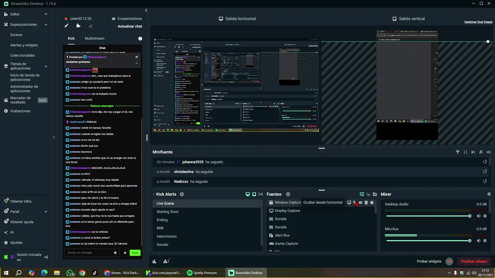Viewport: 495px width, 278px height.
Task: Open chat settings gear beside message box
Action: tap(125, 253)
